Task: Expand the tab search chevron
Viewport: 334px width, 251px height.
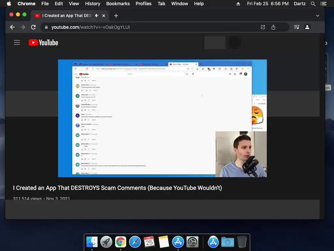Action: pyautogui.click(x=318, y=16)
